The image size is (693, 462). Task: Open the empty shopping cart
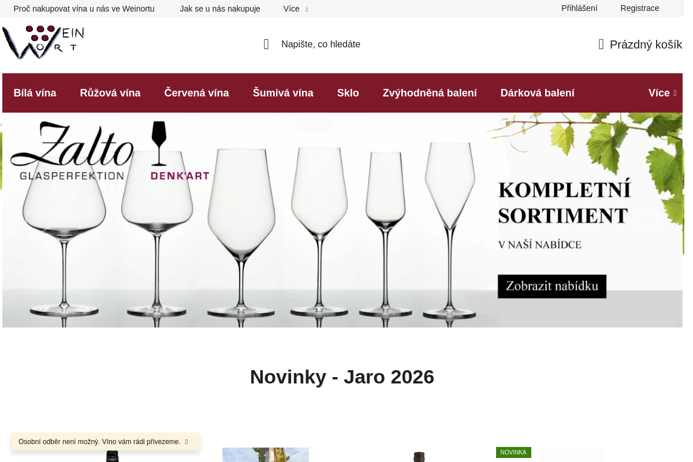pyautogui.click(x=640, y=44)
